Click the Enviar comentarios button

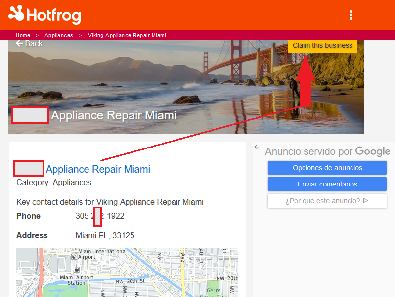(x=327, y=184)
